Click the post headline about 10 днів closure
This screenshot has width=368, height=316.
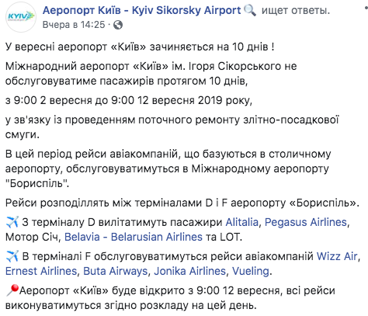[140, 47]
